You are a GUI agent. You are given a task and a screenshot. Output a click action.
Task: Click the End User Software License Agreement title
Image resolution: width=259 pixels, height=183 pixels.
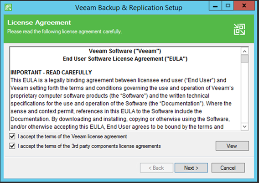pos(125,59)
